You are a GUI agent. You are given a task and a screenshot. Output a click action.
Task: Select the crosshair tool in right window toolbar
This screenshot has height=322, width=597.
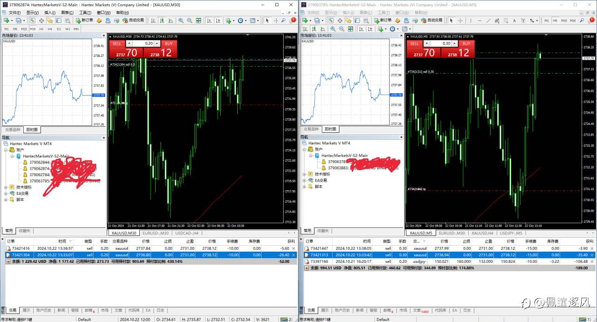click(x=460, y=21)
